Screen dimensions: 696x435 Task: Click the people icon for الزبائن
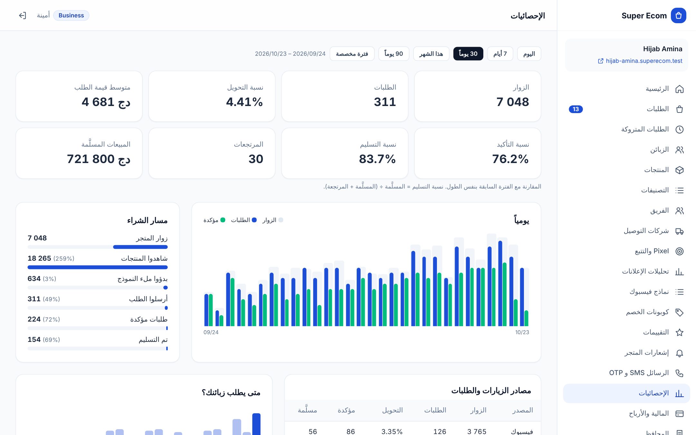click(679, 150)
